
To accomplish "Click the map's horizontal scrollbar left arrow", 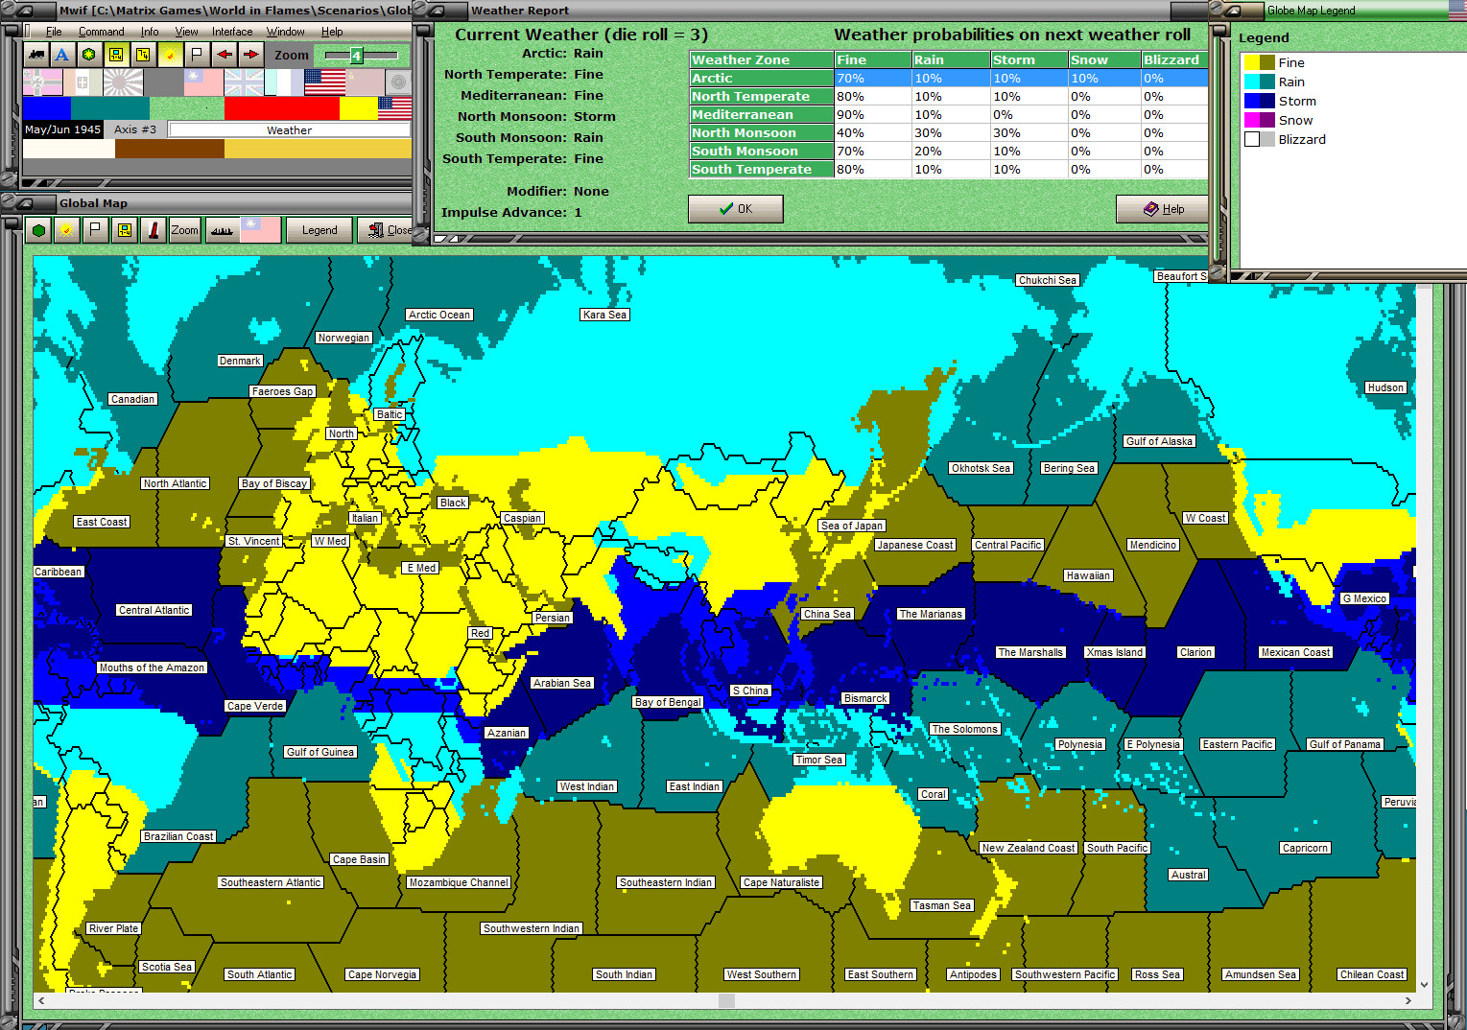I will pyautogui.click(x=41, y=1000).
